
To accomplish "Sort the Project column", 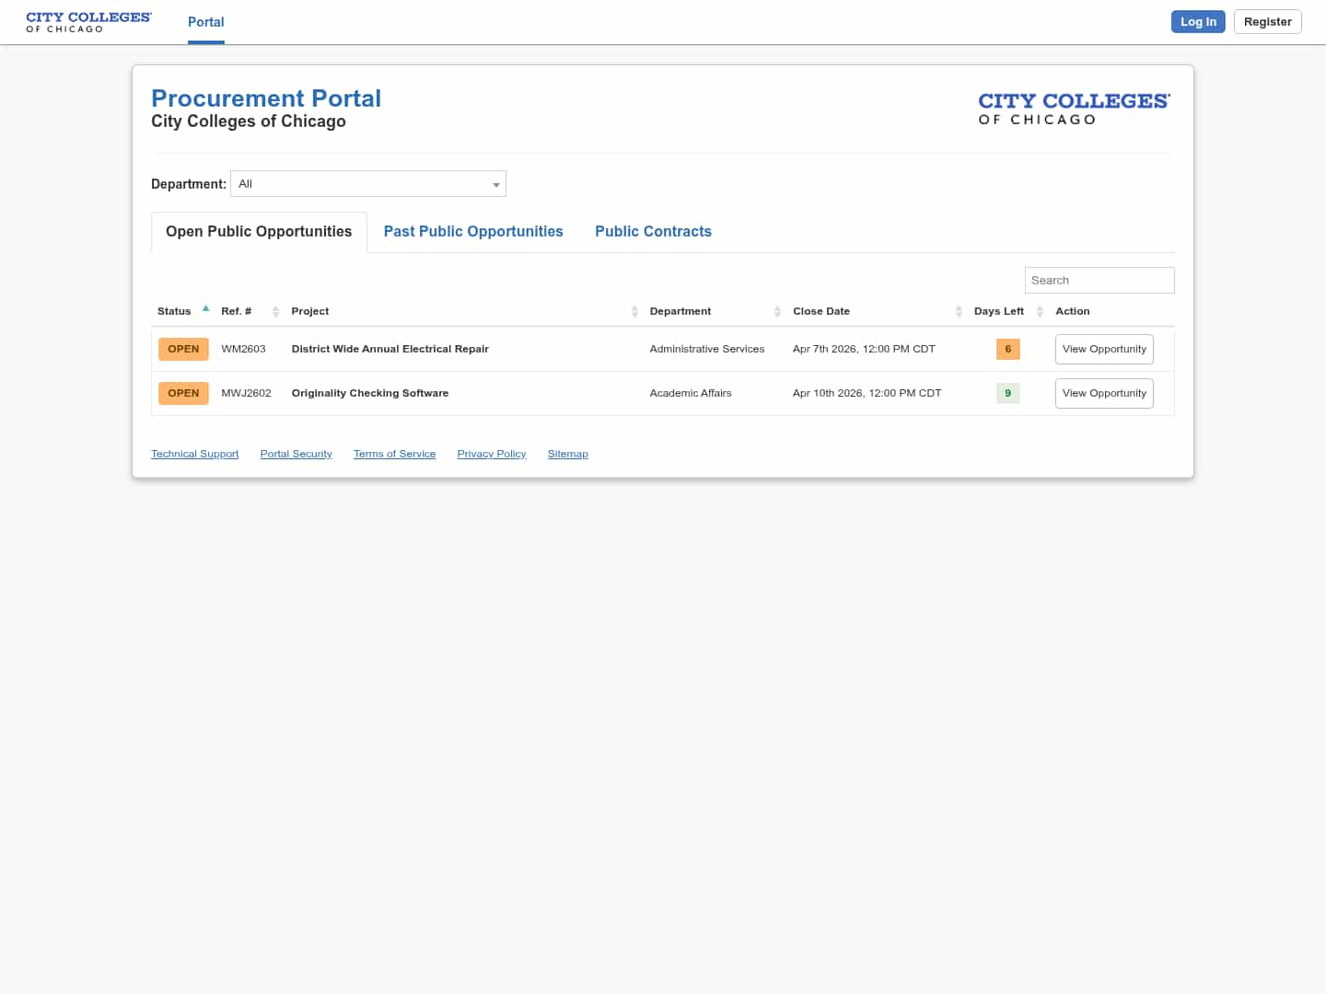I will pos(634,311).
